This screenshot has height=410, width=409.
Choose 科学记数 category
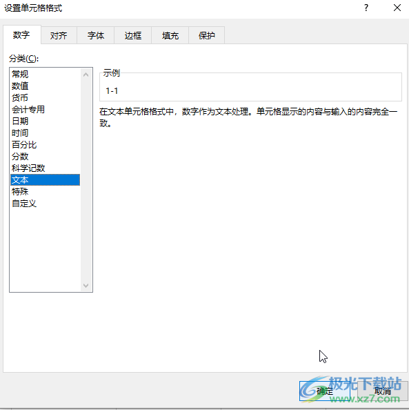pos(45,168)
